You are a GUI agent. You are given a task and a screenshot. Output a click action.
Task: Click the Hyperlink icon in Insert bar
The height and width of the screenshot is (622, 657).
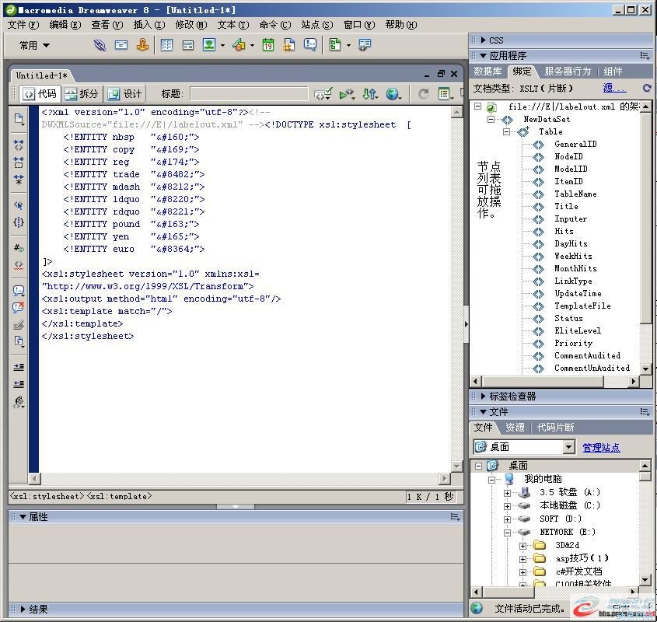pyautogui.click(x=100, y=45)
